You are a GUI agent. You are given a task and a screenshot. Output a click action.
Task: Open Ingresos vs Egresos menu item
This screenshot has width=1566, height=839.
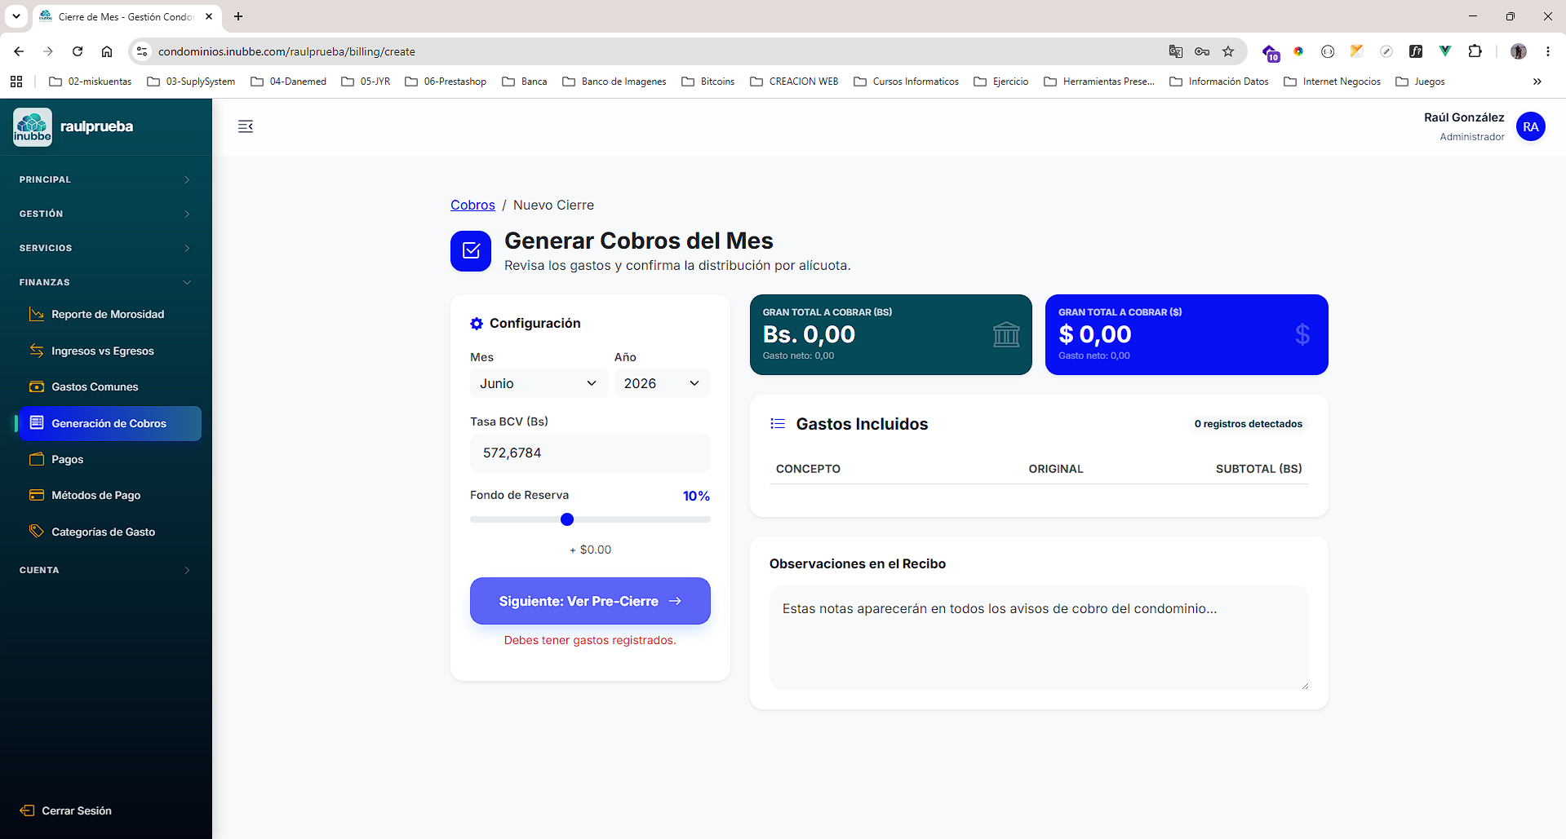pos(110,351)
